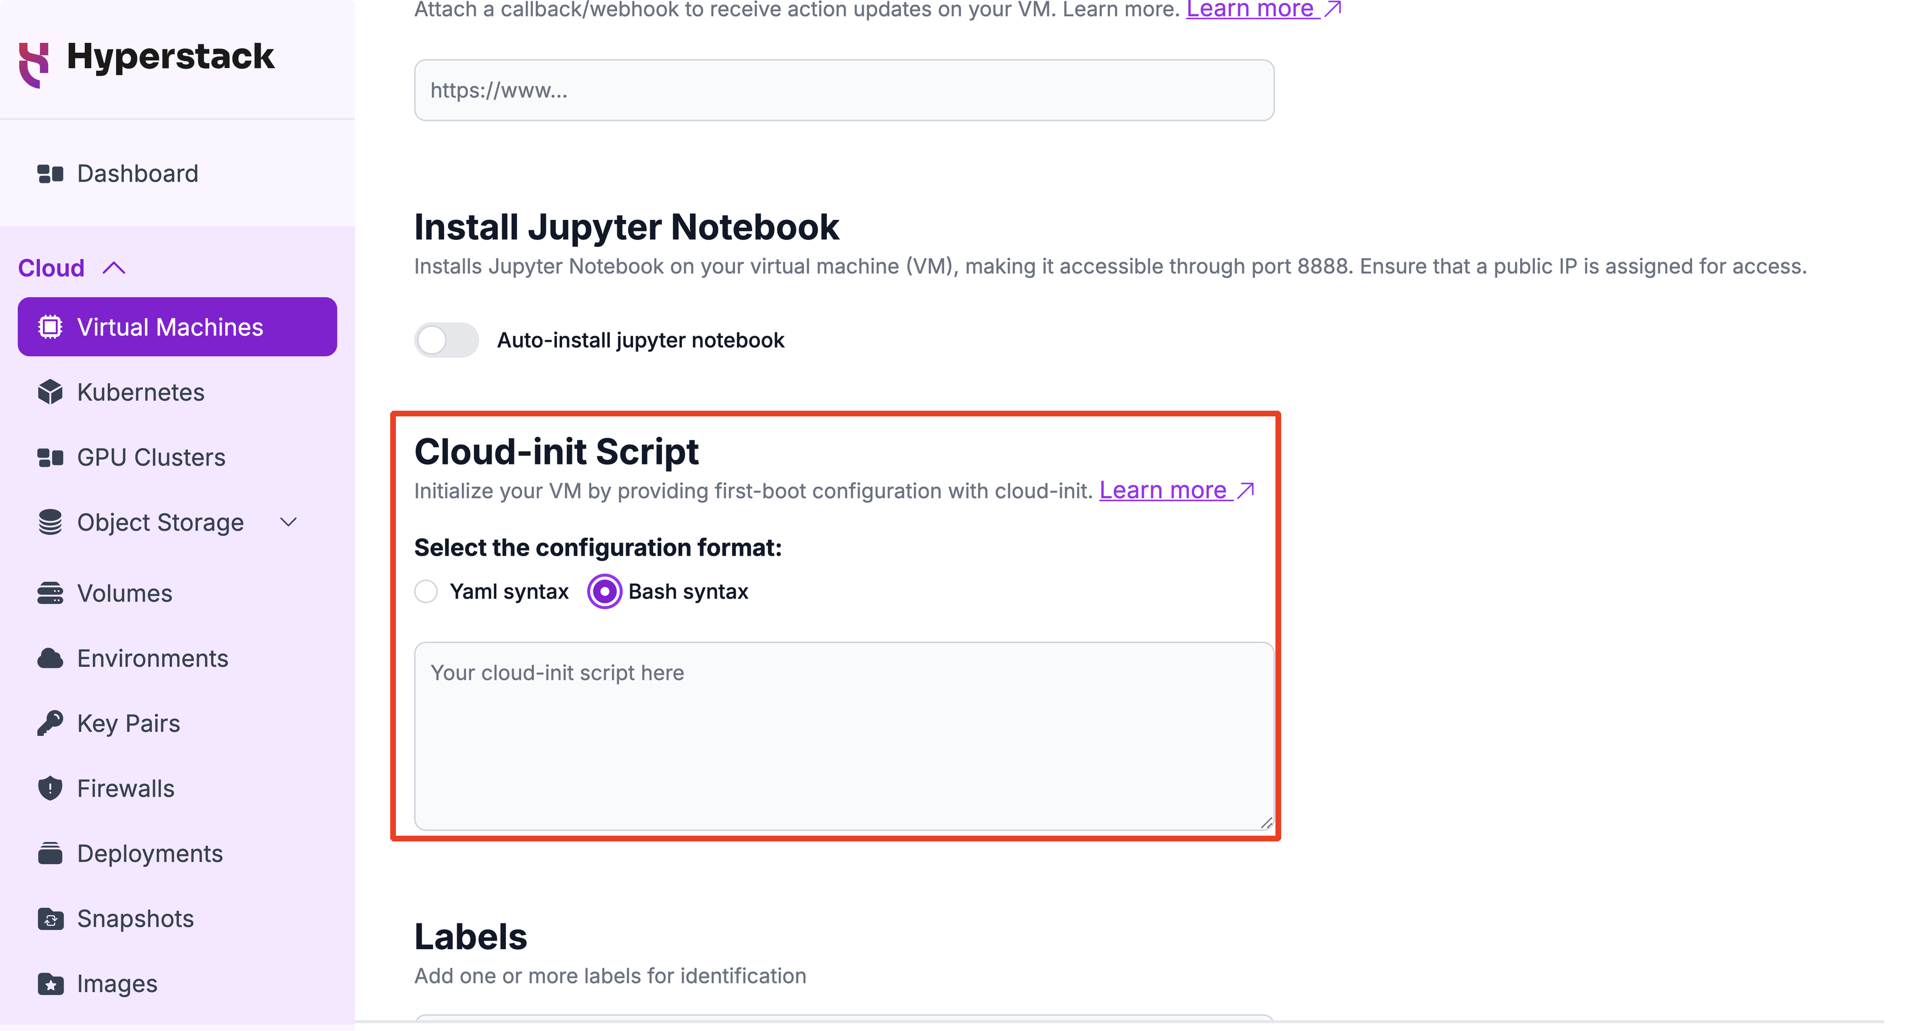
Task: Click the Deployments icon
Action: point(50,853)
